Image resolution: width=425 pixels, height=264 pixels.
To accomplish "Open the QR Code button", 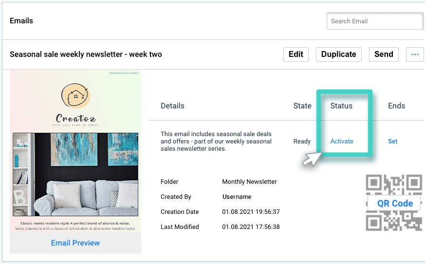I will pos(395,203).
